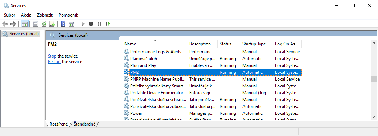
Task: Click the Refresh toolbar icon
Action: (x=44, y=24)
